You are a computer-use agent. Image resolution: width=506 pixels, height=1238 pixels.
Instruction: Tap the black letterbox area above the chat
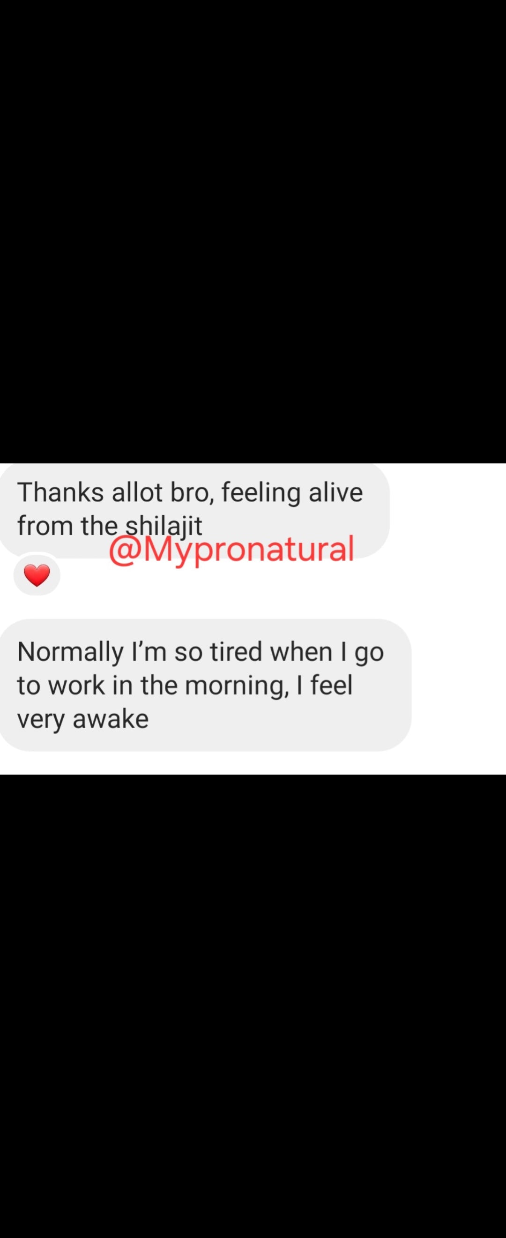click(x=253, y=231)
